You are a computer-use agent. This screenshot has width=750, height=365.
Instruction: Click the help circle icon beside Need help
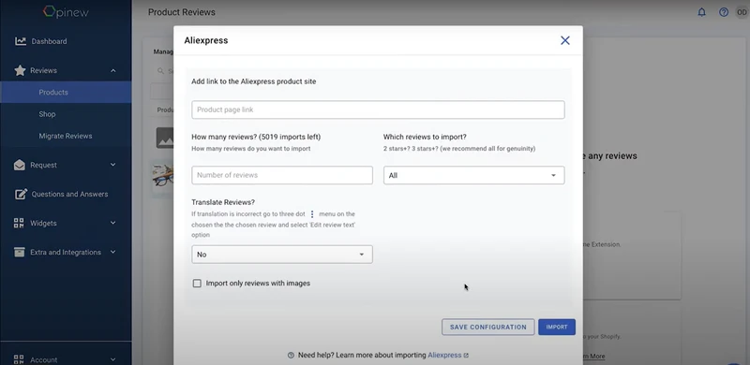[291, 355]
